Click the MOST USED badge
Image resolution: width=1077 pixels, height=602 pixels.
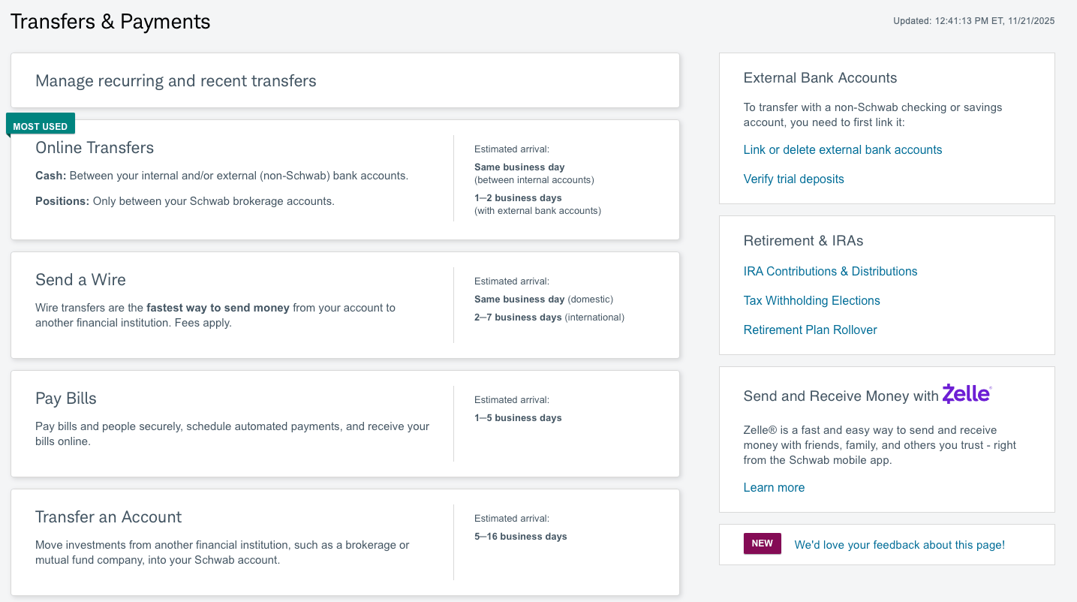click(41, 126)
